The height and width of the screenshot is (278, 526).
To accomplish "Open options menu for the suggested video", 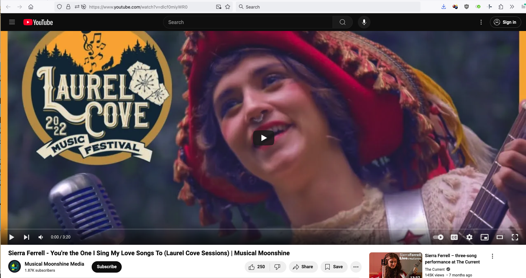I will coord(492,256).
